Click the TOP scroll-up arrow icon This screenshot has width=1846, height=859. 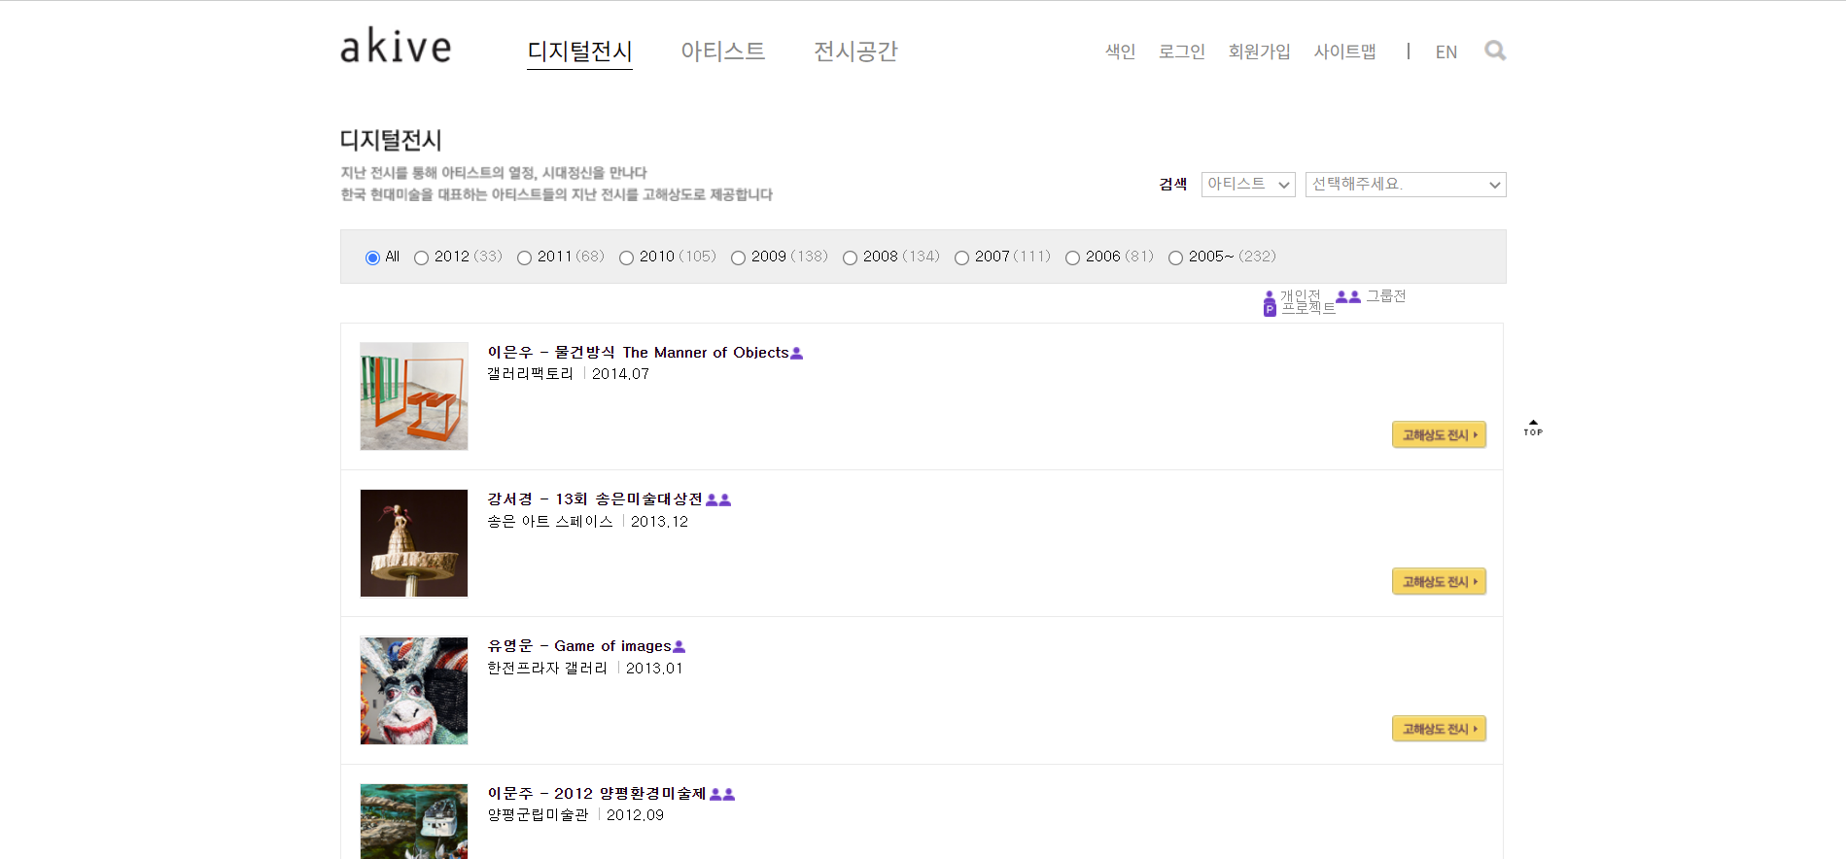[x=1533, y=428]
